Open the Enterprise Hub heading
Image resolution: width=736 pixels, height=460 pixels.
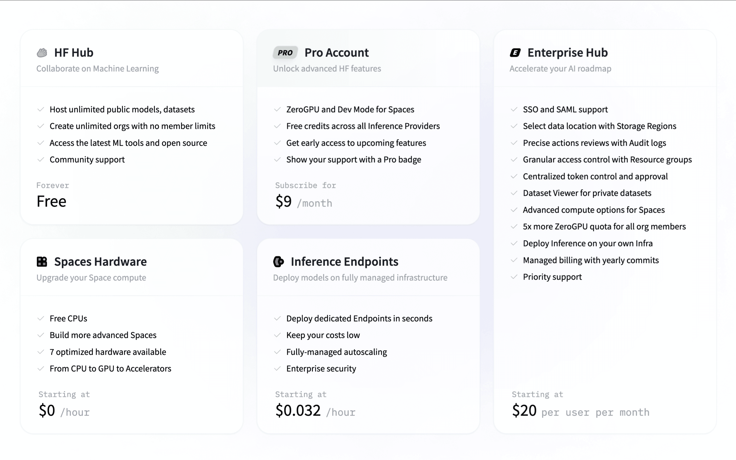click(568, 53)
